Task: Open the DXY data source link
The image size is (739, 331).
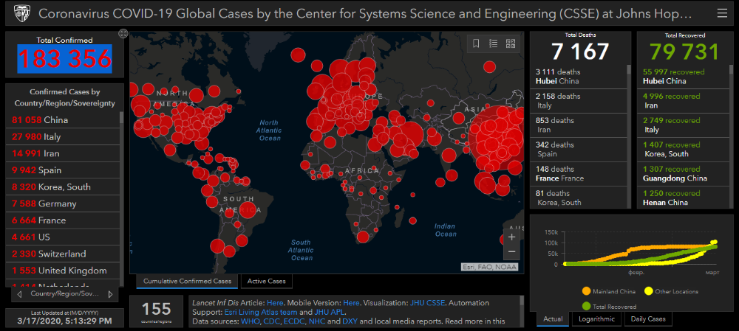Action: [x=350, y=321]
